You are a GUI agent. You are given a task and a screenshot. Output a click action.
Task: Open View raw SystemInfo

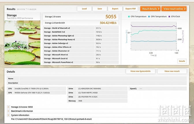tap(141, 71)
